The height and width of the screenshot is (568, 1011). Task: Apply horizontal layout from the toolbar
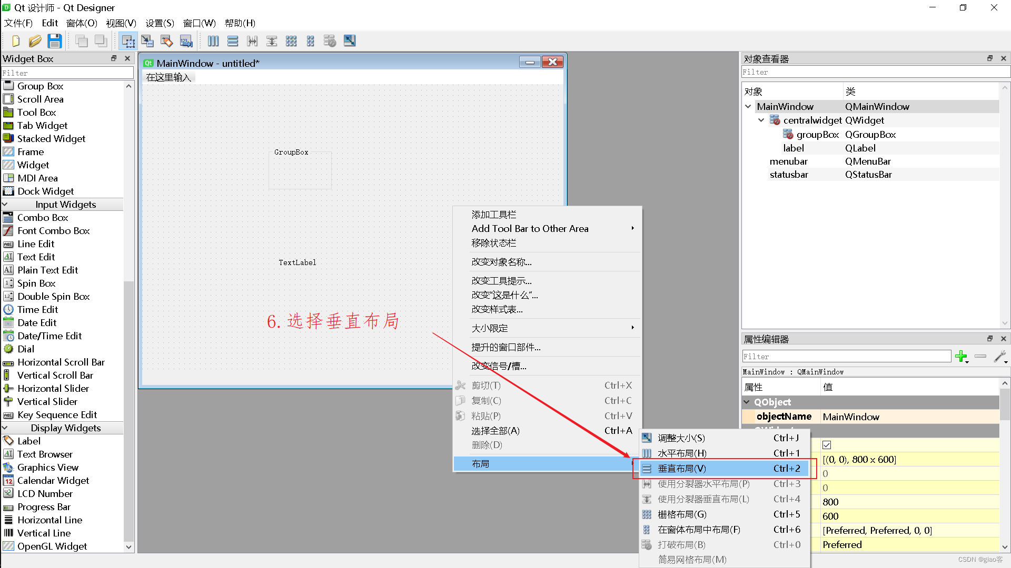coord(213,40)
